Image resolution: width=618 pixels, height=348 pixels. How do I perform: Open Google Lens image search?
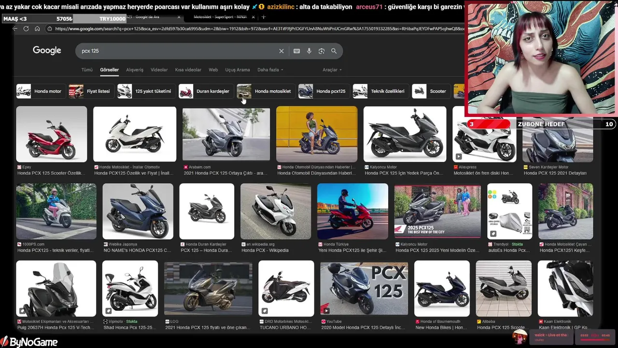(322, 51)
